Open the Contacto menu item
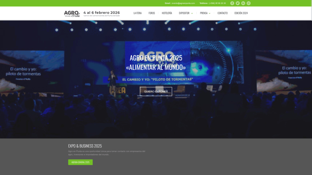 pyautogui.click(x=222, y=13)
